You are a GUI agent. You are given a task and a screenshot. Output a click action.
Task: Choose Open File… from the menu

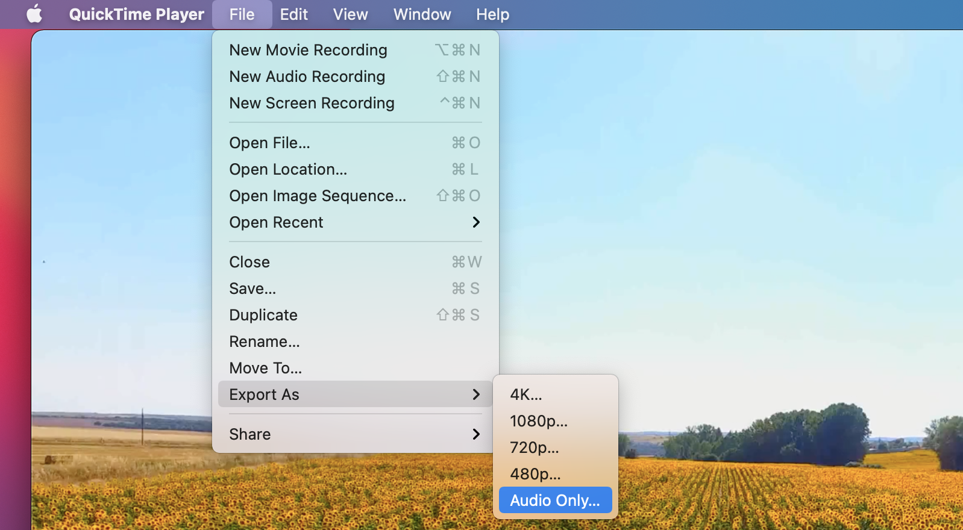[355, 143]
